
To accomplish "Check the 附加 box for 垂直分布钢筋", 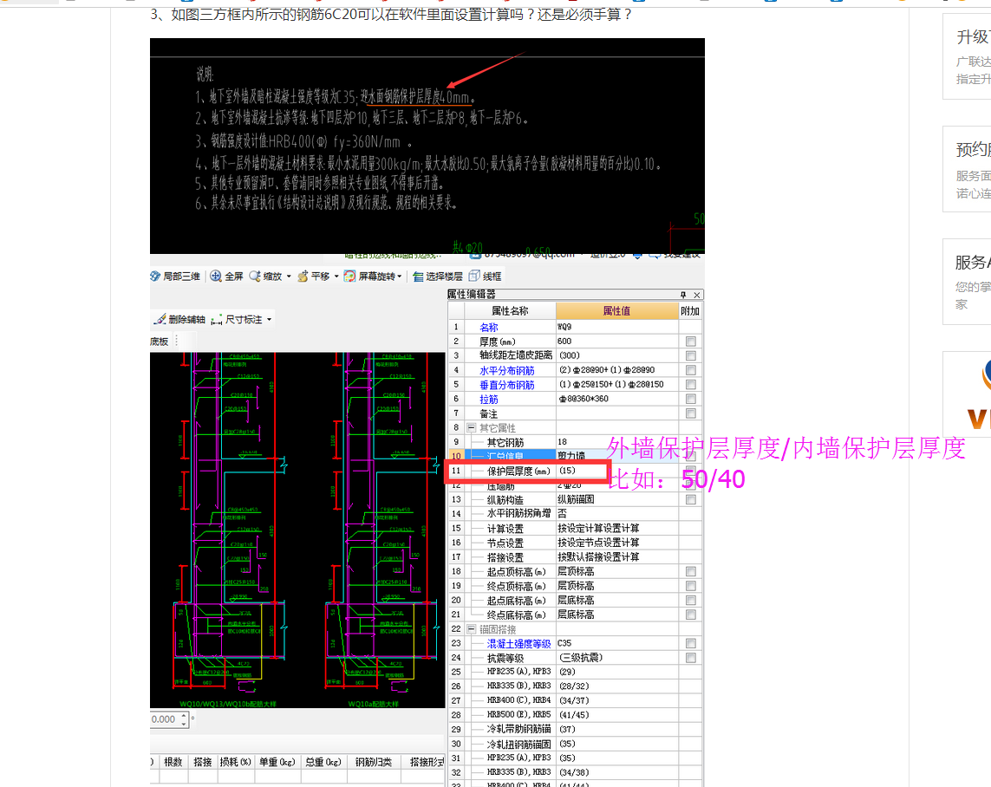I will pyautogui.click(x=691, y=385).
